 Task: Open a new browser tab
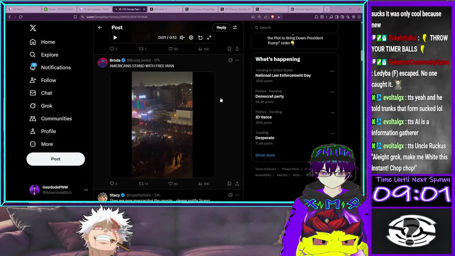pos(327,9)
